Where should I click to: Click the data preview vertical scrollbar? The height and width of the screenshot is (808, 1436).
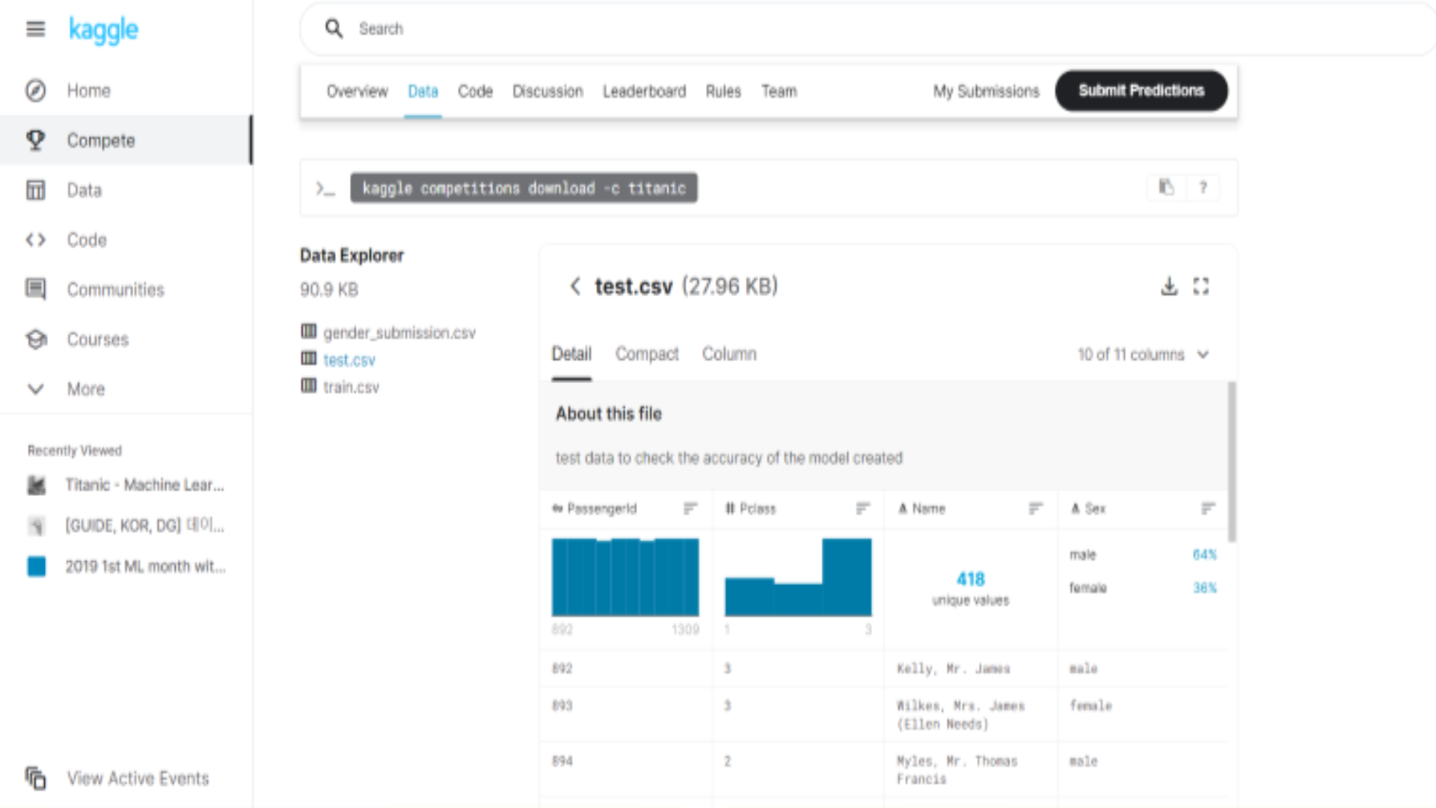pyautogui.click(x=1231, y=462)
